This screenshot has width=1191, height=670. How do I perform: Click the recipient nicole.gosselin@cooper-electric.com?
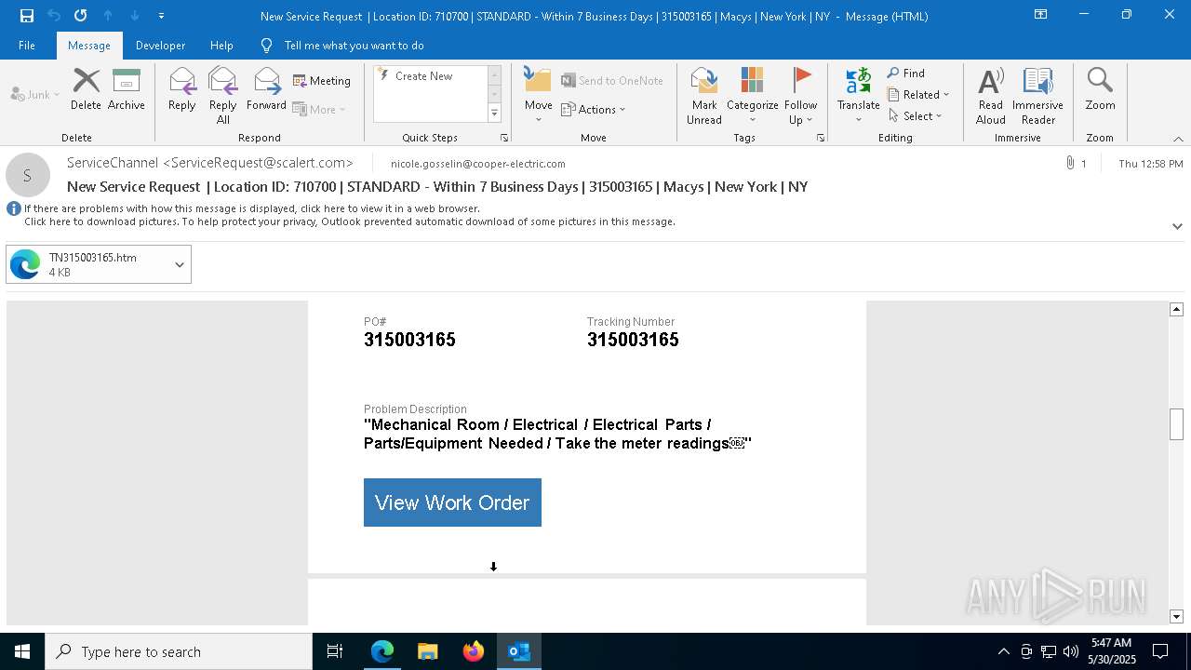coord(478,164)
